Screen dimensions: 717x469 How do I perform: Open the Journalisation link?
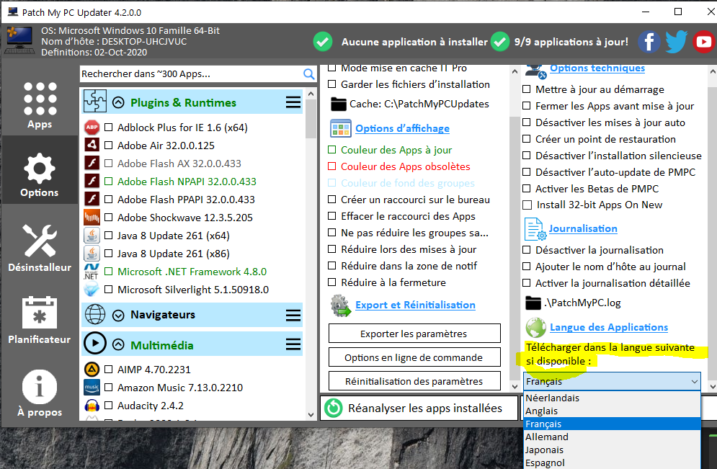[x=583, y=228]
